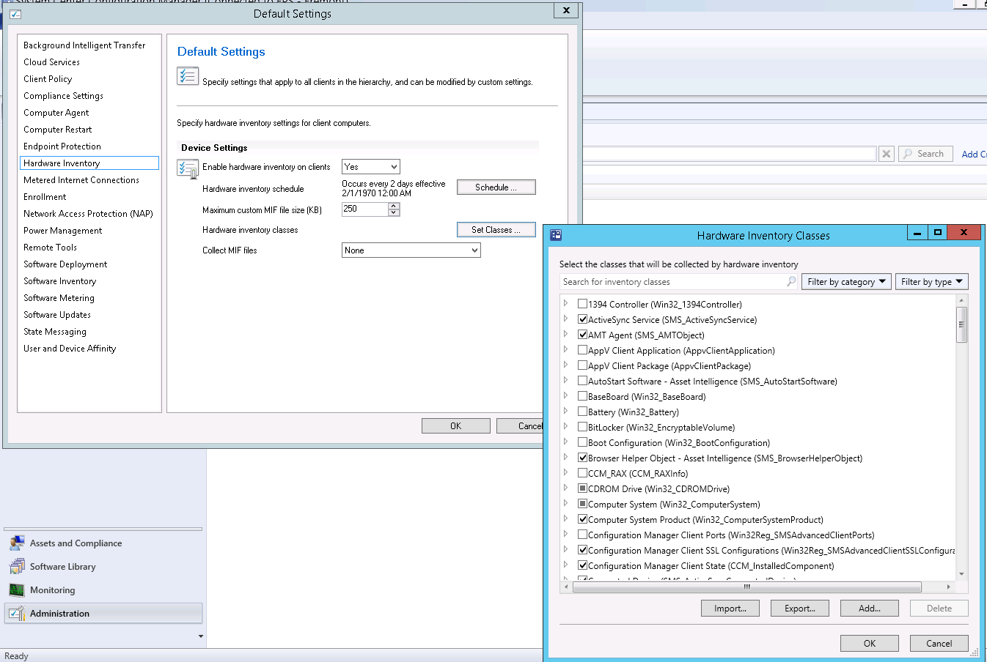Enable AppV Client Application class

click(x=582, y=350)
